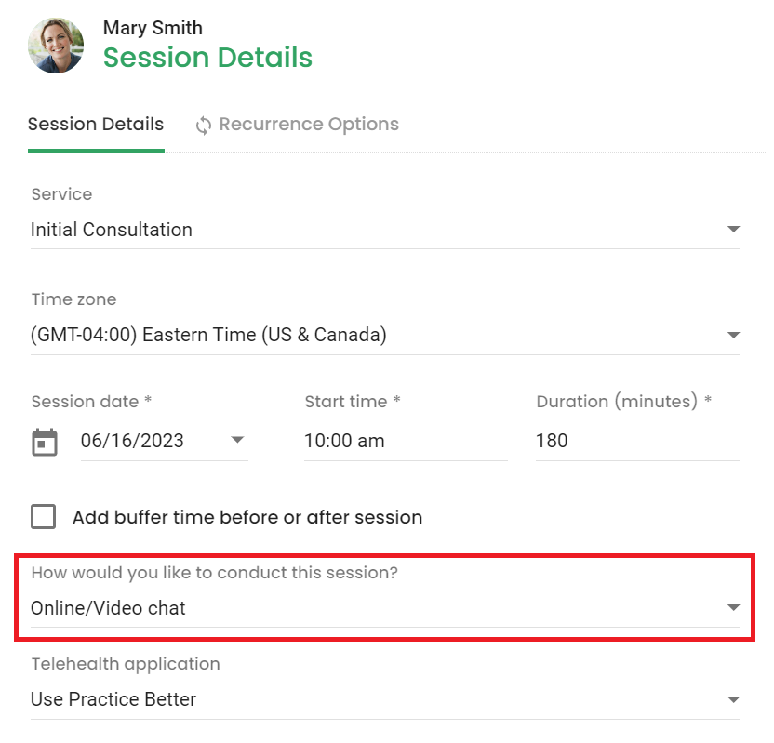The height and width of the screenshot is (743, 774).
Task: Click the Eastern Time zone selection
Action: [x=385, y=336]
